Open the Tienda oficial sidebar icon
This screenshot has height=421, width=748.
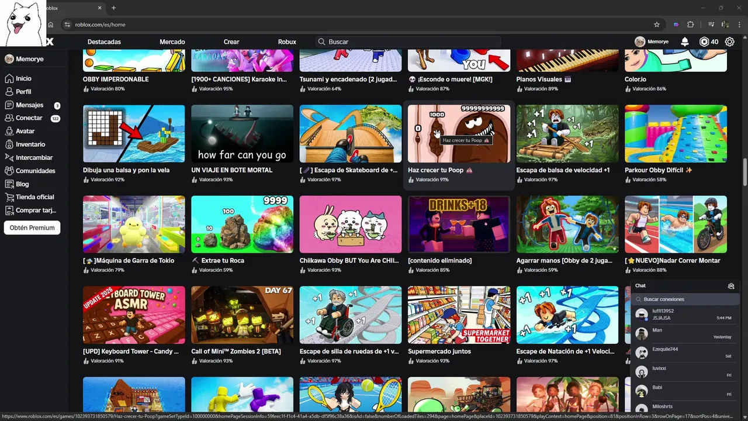9,197
